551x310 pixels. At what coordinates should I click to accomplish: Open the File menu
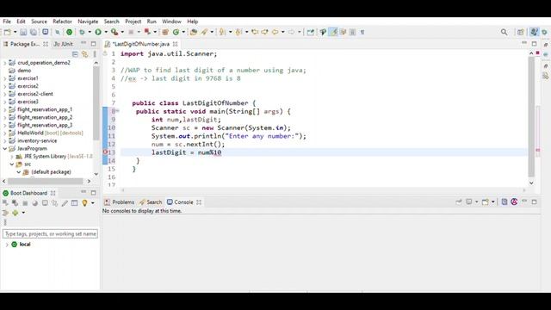point(7,22)
